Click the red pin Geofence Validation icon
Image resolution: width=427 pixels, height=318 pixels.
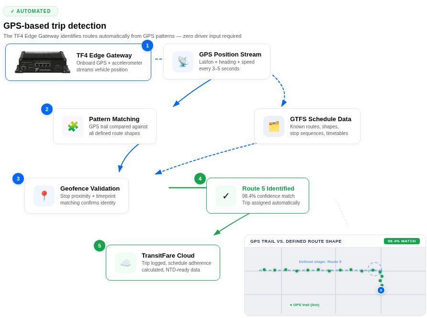pos(44,196)
